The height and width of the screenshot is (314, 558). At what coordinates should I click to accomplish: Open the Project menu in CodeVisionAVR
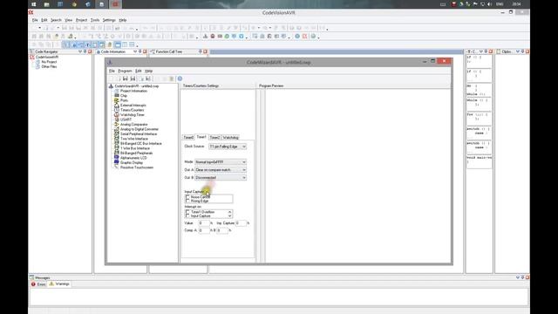coord(81,20)
